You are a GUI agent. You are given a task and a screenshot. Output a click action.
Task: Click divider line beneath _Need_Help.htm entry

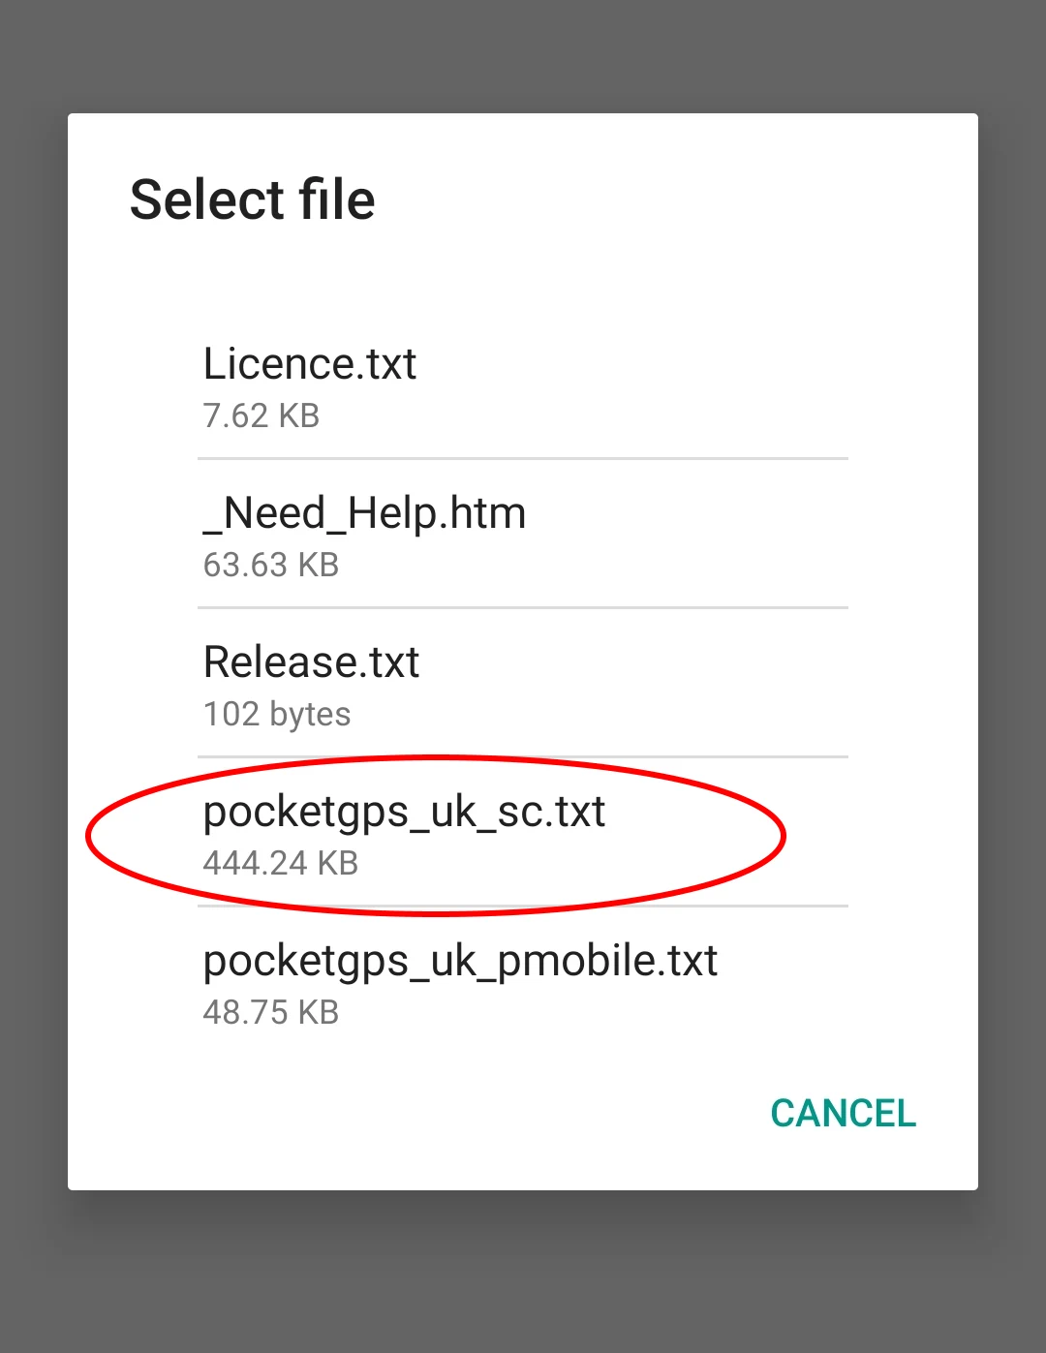(523, 607)
